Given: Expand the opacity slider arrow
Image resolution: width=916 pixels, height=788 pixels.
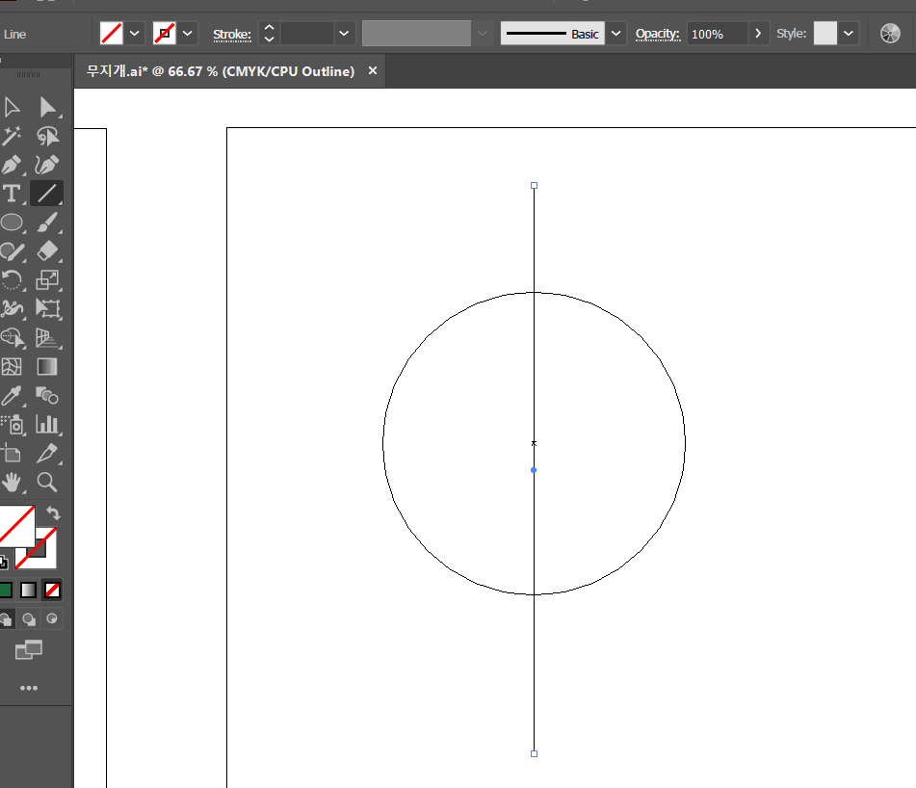Looking at the screenshot, I should coord(758,34).
